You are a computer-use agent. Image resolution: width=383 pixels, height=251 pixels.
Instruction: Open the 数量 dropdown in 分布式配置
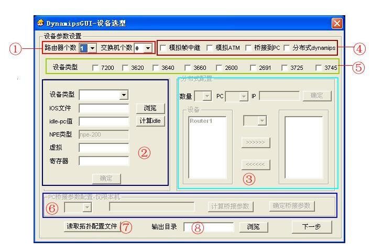[207, 96]
